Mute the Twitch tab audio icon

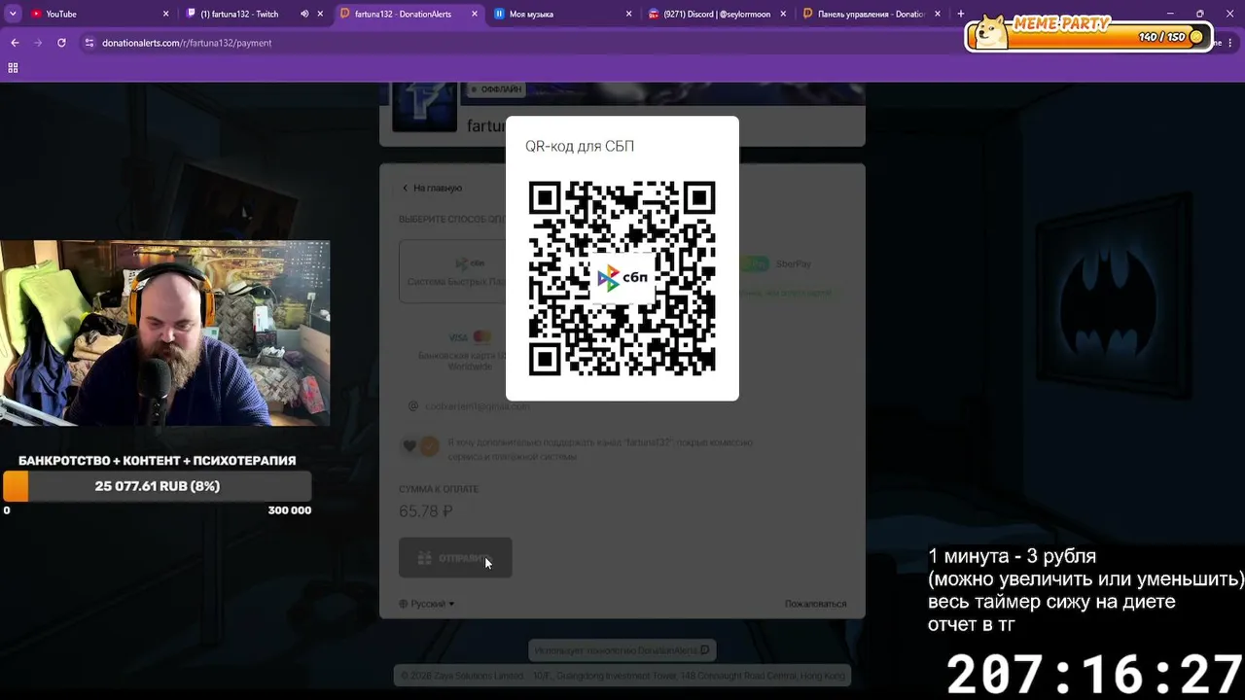304,14
